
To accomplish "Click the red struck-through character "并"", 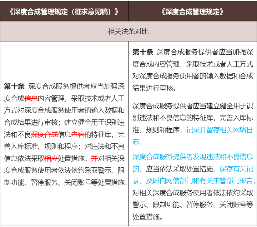I will tap(94, 159).
